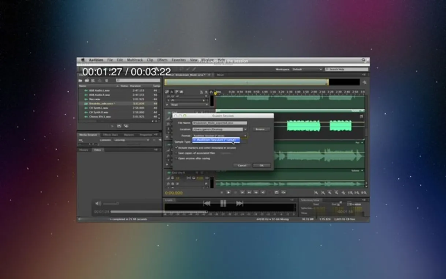Switch to the Media Browser tab
Screen dimensions: 446x279
tap(88, 135)
